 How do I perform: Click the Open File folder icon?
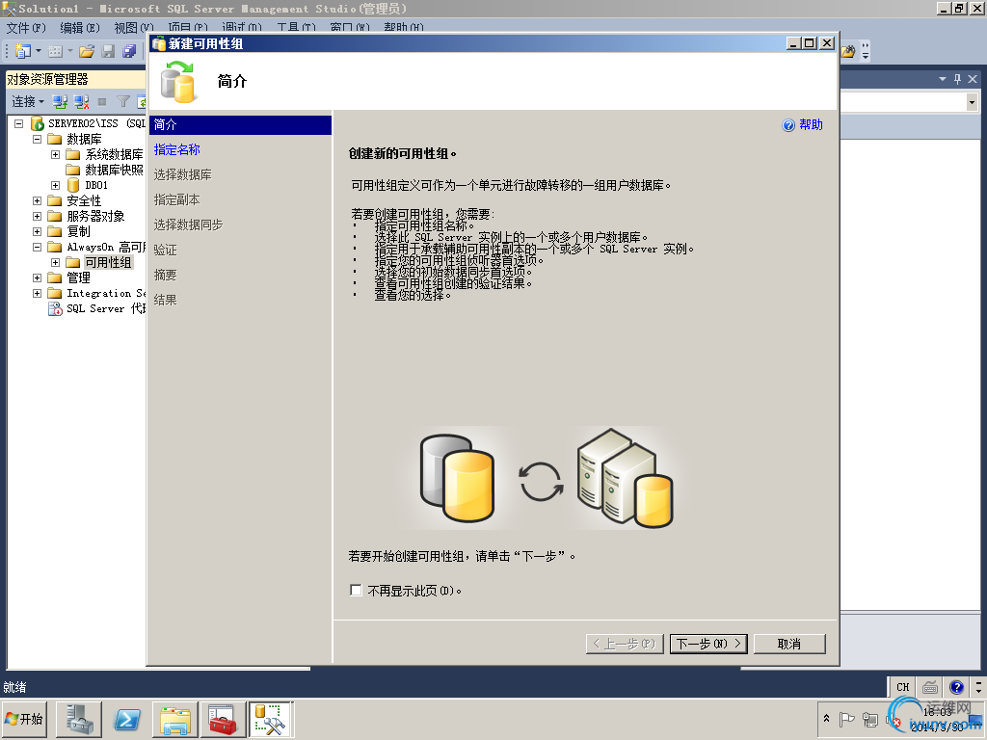[x=87, y=51]
